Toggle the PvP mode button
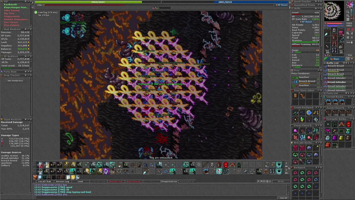 coord(350,42)
